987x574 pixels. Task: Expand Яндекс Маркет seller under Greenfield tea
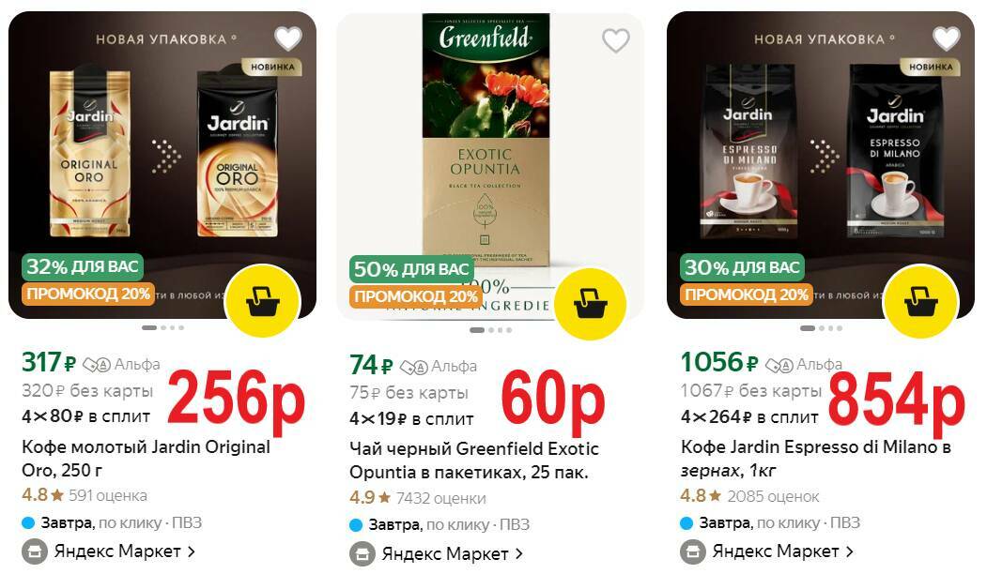click(437, 554)
